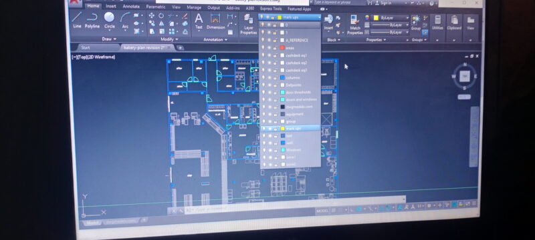Select the Copy tool in Modify

(152, 23)
